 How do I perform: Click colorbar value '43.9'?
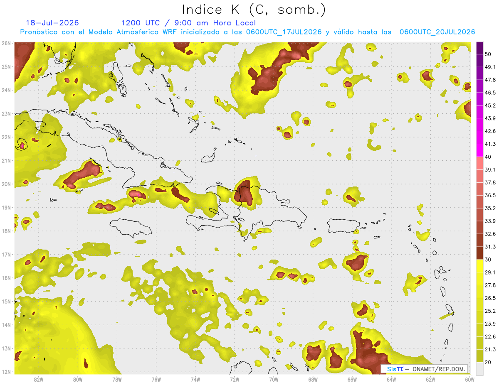[x=491, y=118]
